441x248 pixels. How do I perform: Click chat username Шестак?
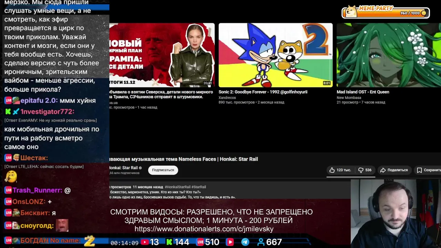tap(34, 158)
